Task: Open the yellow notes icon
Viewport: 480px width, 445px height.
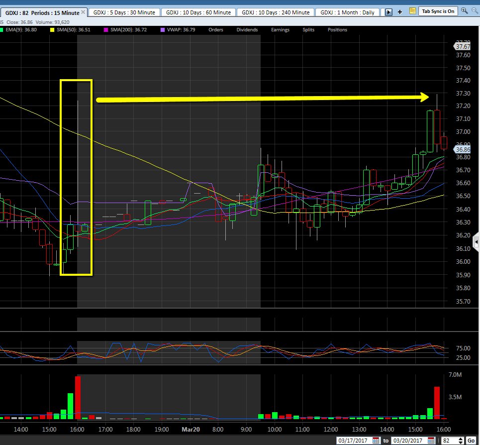Action: click(x=412, y=11)
